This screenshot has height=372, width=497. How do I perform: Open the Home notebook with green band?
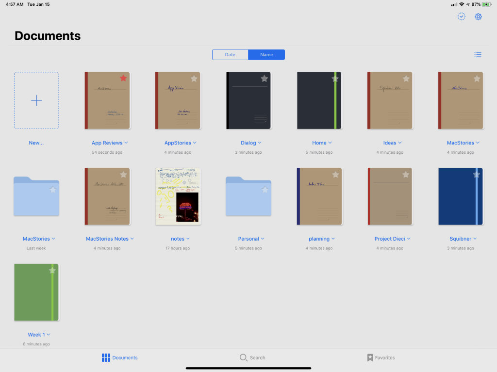319,100
